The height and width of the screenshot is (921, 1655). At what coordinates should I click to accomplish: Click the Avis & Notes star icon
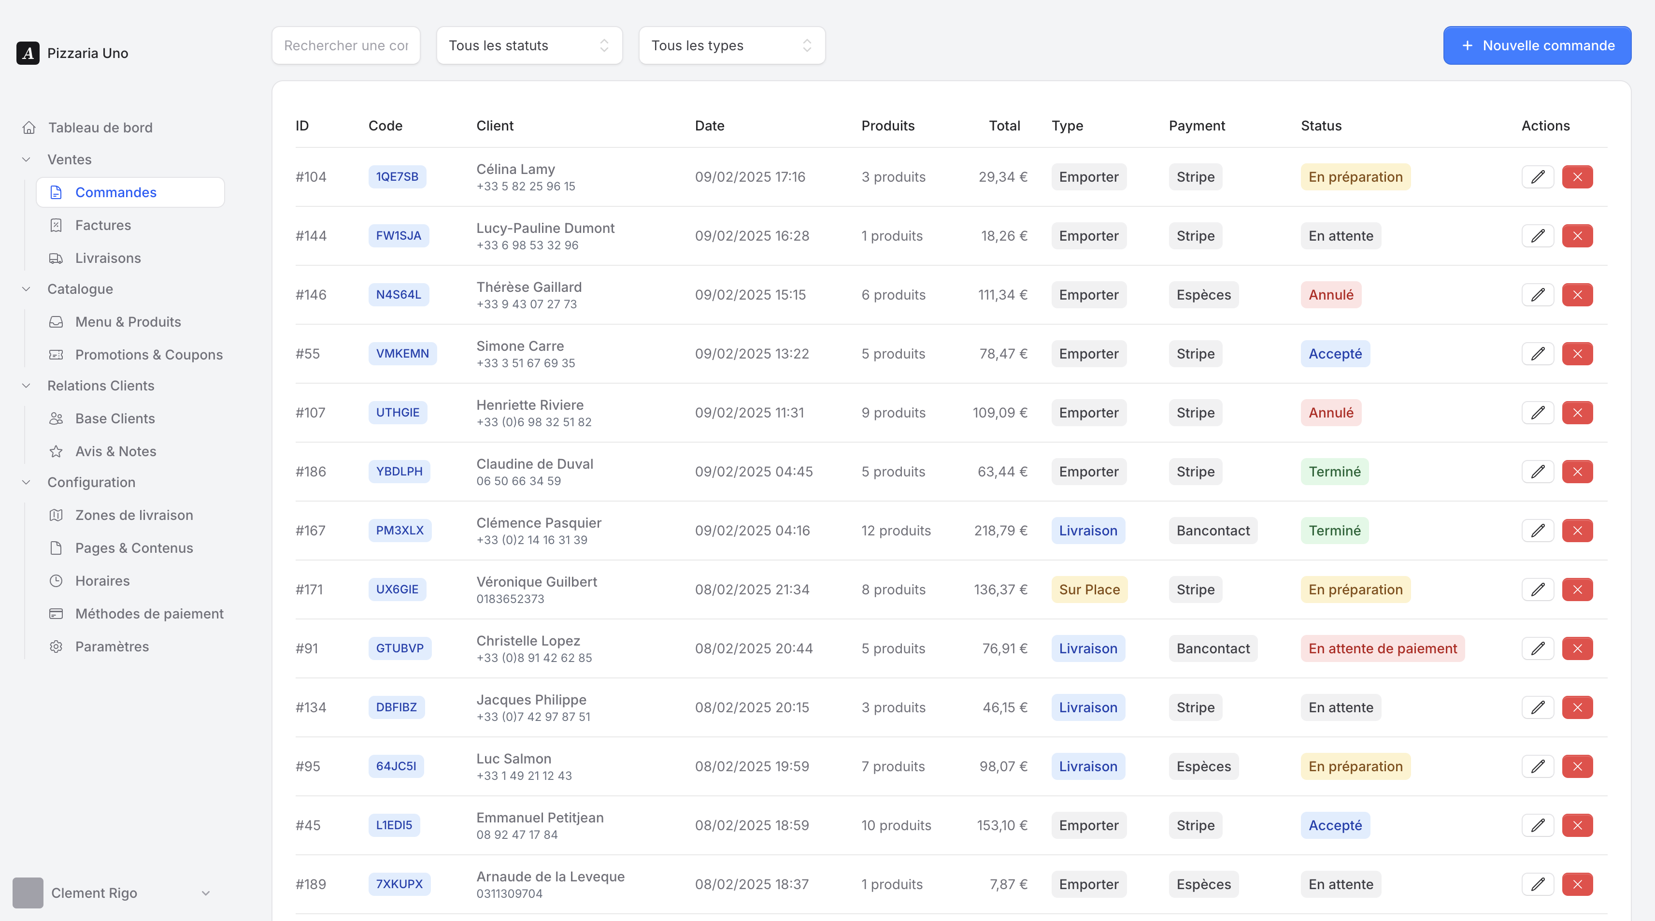click(x=56, y=450)
